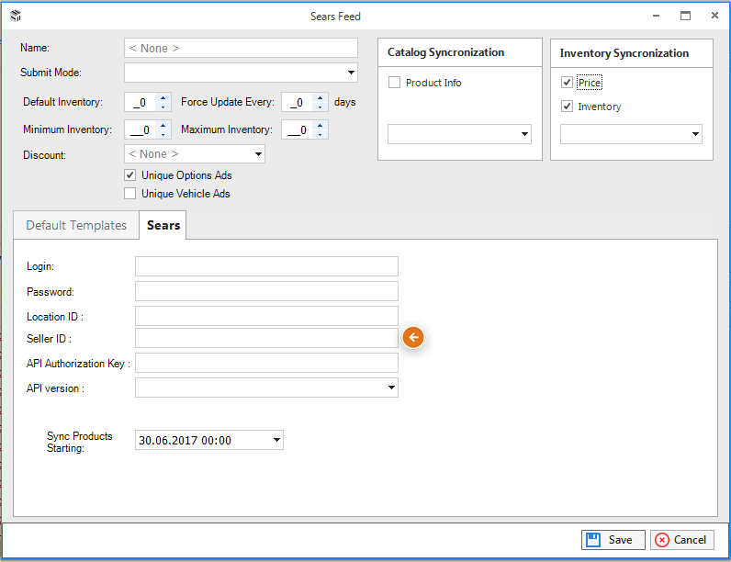731x562 pixels.
Task: Increase Default Inventory with up arrow
Action: click(x=163, y=98)
